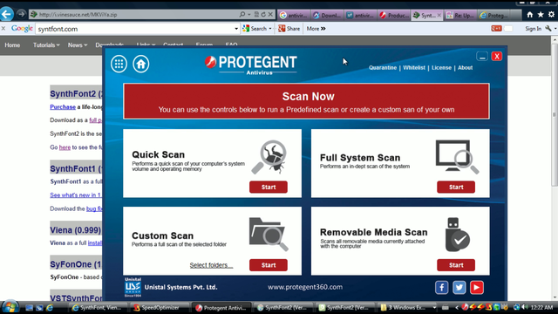Click the Google toolbar Share button
Viewport: 558px width, 314px height.
[x=289, y=29]
